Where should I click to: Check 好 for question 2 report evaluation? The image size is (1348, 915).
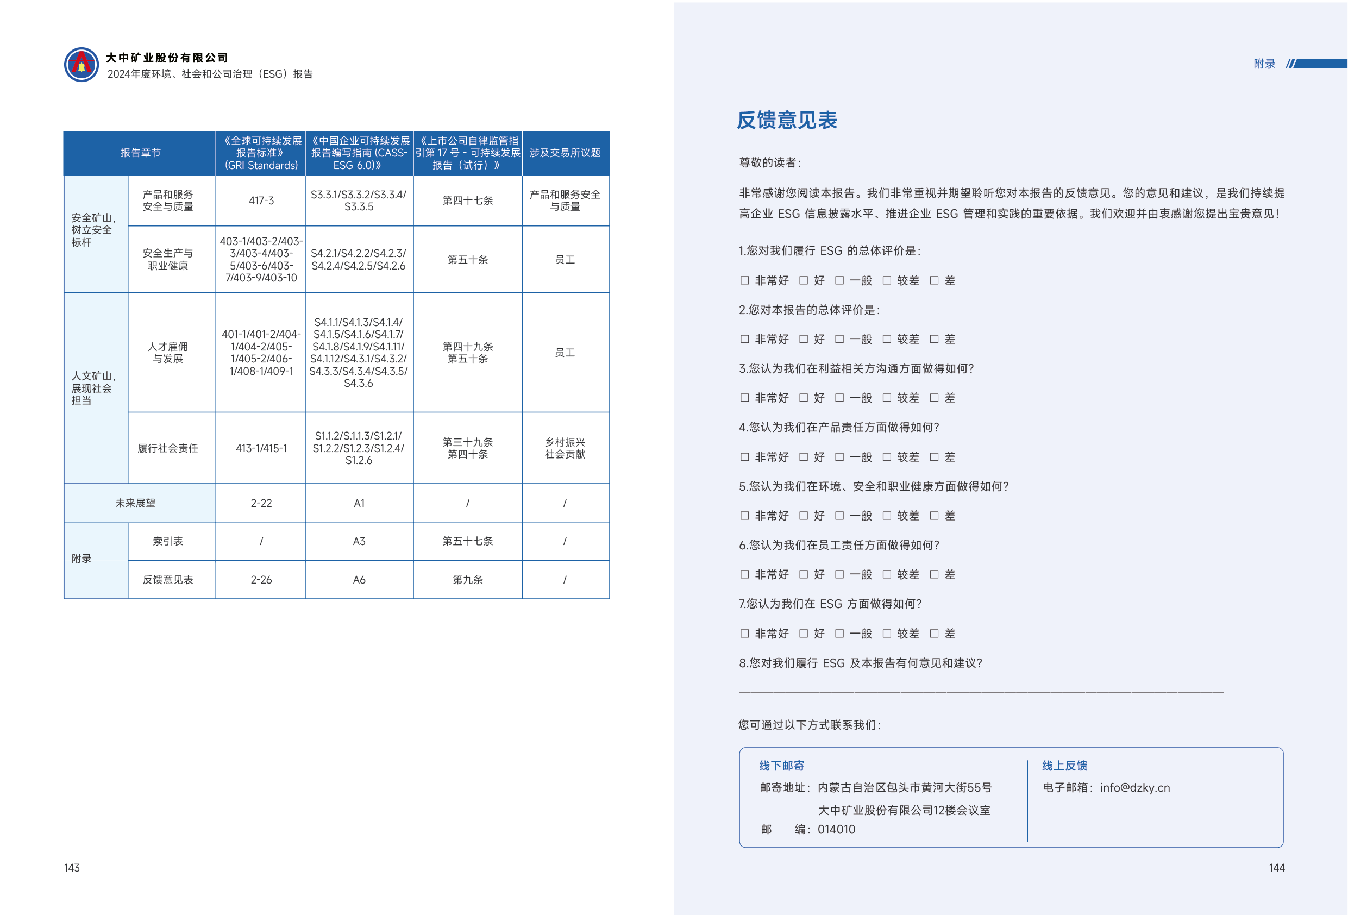804,339
